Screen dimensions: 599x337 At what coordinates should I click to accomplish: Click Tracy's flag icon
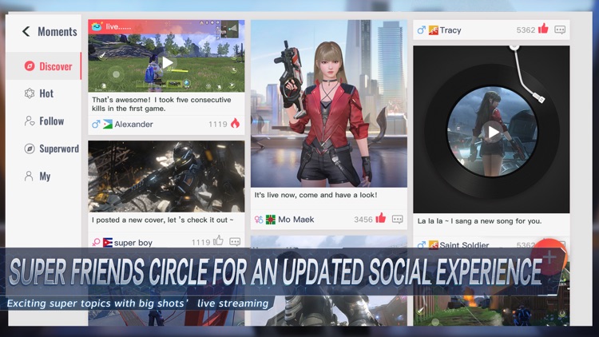click(433, 30)
